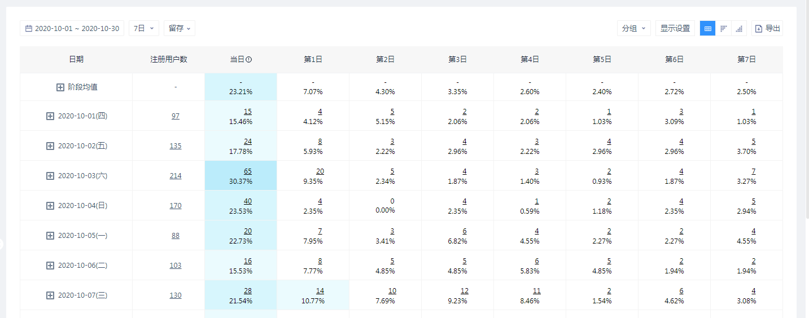Expand the 2020-10-07(三) row

click(x=50, y=295)
